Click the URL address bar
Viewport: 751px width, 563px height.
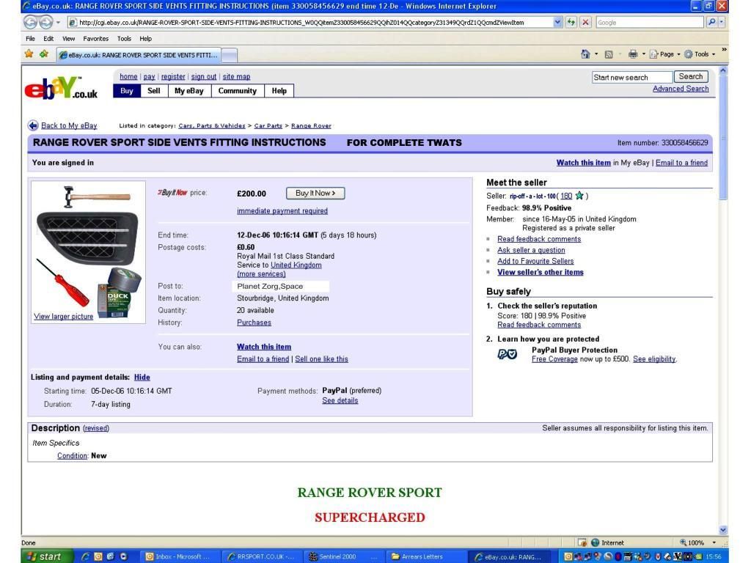coord(310,22)
